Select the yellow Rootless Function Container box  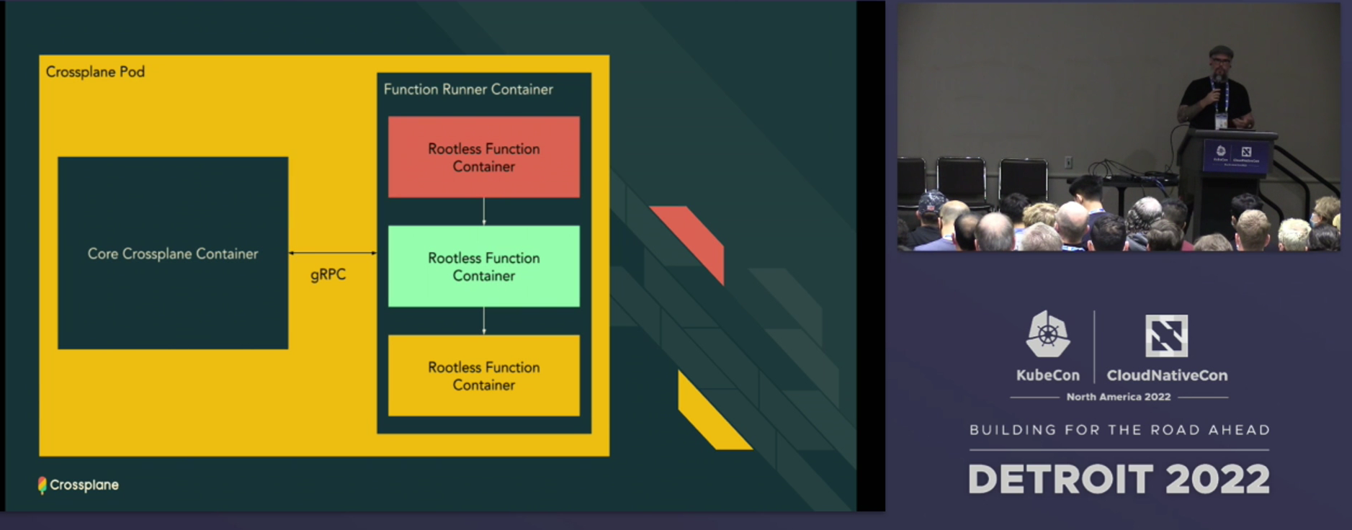(484, 375)
